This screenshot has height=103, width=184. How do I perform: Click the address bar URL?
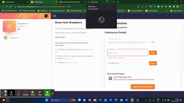(44, 7)
